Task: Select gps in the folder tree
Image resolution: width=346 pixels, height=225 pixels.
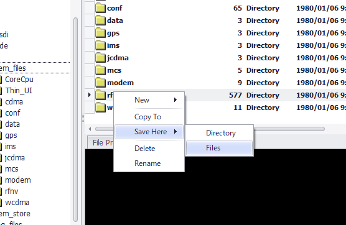Action: [11, 135]
